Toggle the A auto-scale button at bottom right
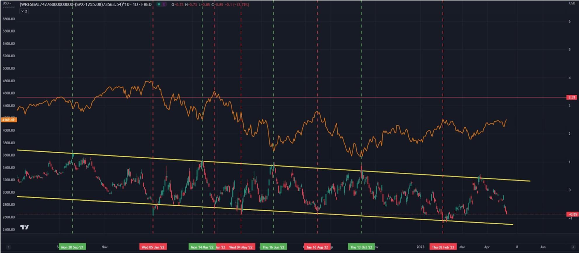 click(573, 247)
